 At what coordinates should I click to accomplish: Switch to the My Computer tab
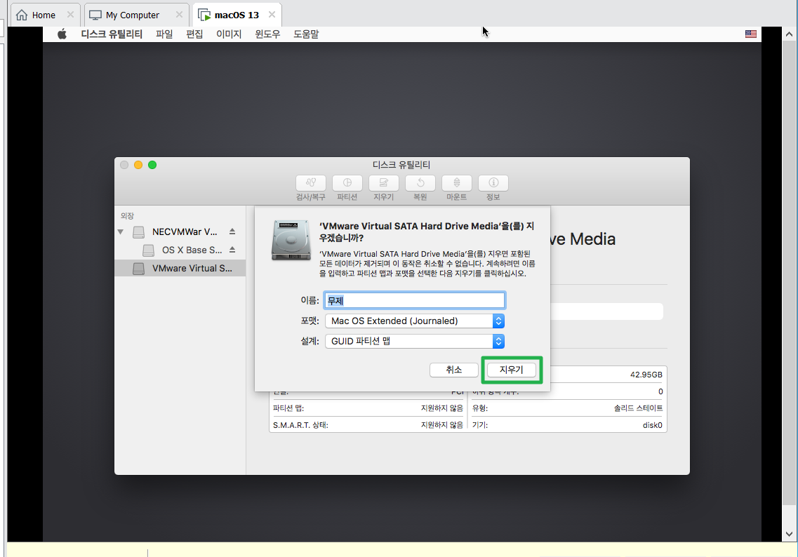(136, 15)
